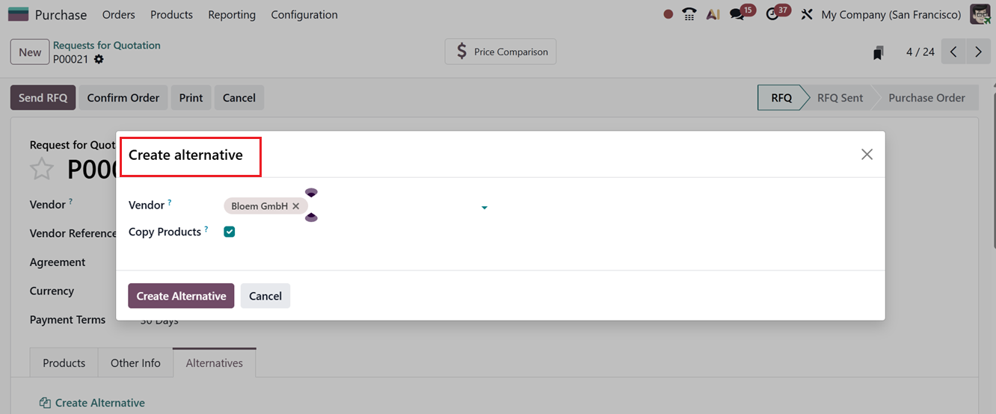Viewport: 996px width, 414px height.
Task: Open the Configuration menu
Action: click(x=304, y=15)
